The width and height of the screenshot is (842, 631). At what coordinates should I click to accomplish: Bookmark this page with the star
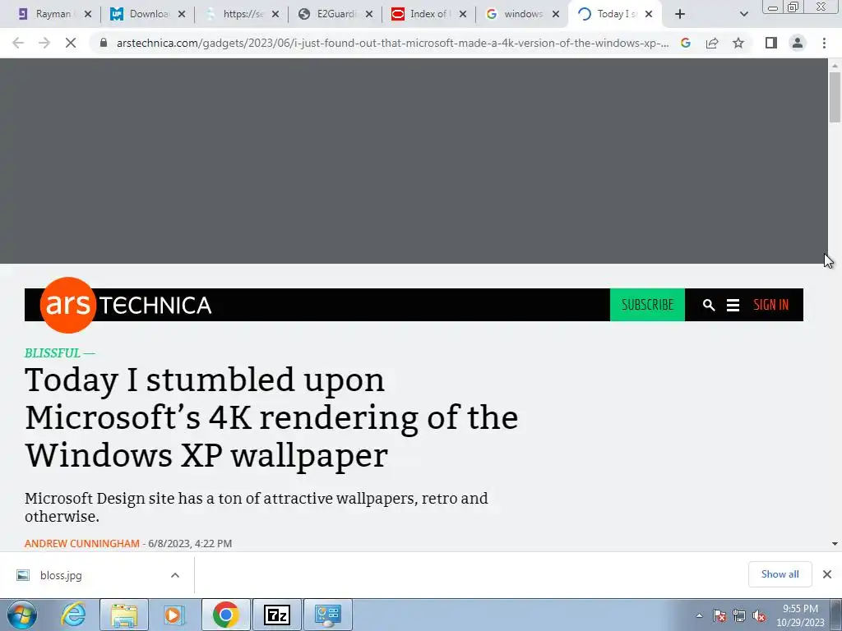click(738, 43)
